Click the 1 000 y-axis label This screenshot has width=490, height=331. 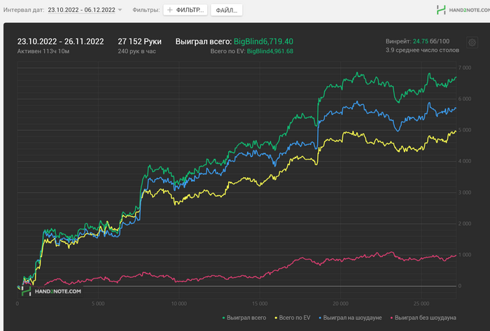click(465, 255)
